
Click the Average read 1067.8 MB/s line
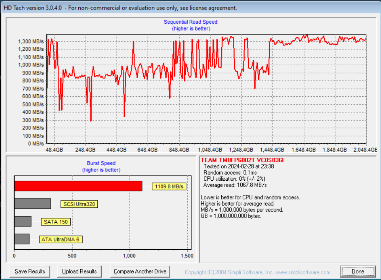pos(235,185)
